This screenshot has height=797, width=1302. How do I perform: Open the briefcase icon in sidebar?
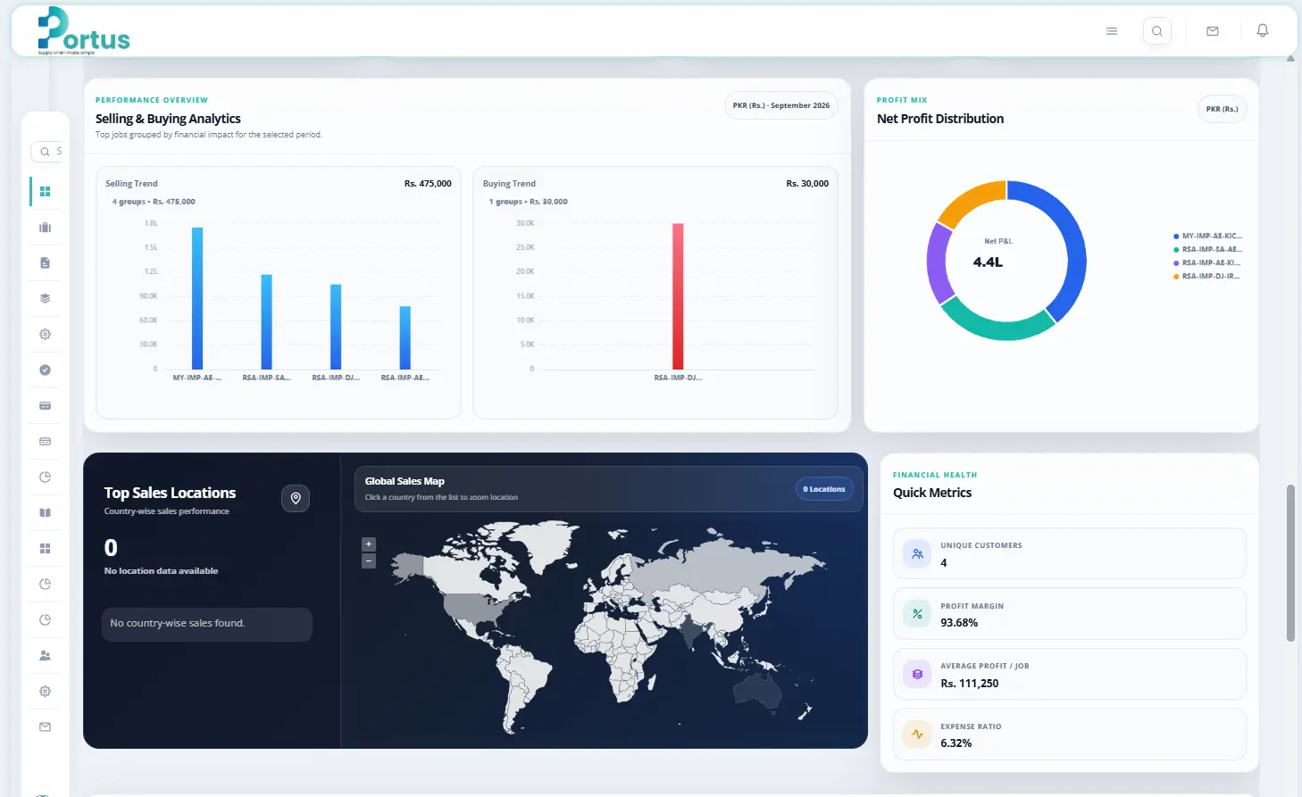point(46,227)
